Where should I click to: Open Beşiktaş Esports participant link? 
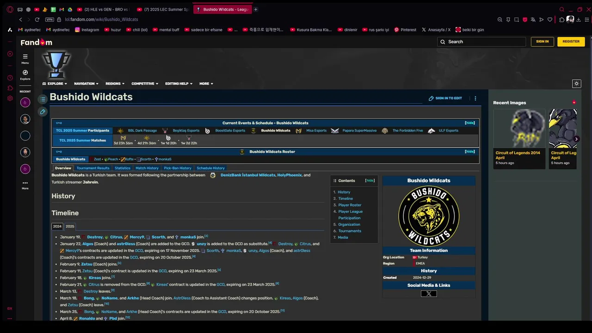[x=186, y=130]
